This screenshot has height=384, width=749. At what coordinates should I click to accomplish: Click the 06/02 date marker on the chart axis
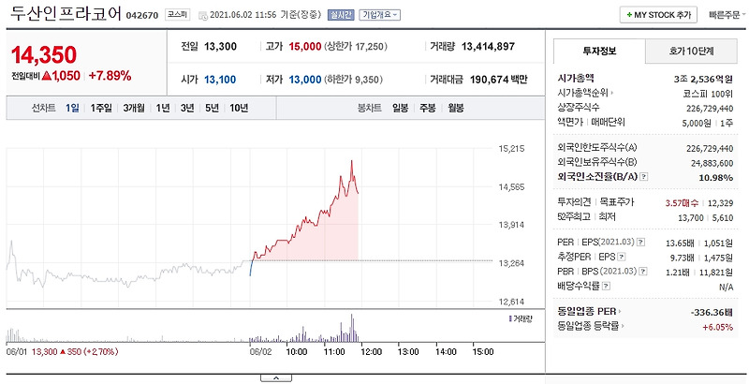point(259,352)
